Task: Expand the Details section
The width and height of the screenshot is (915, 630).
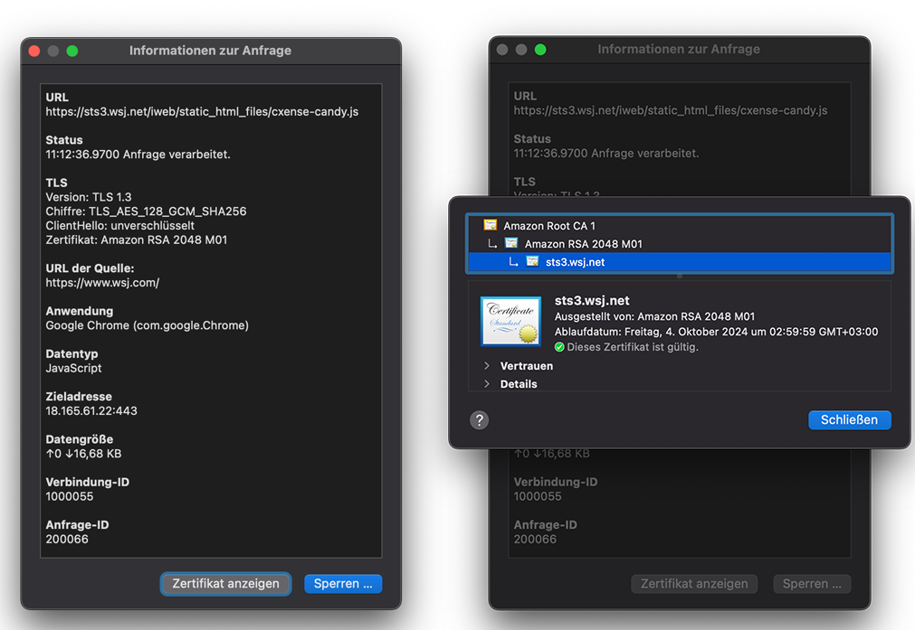Action: pos(487,384)
